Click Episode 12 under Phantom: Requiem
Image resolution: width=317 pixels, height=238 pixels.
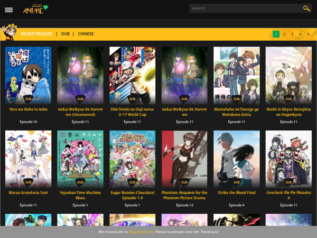click(x=184, y=205)
